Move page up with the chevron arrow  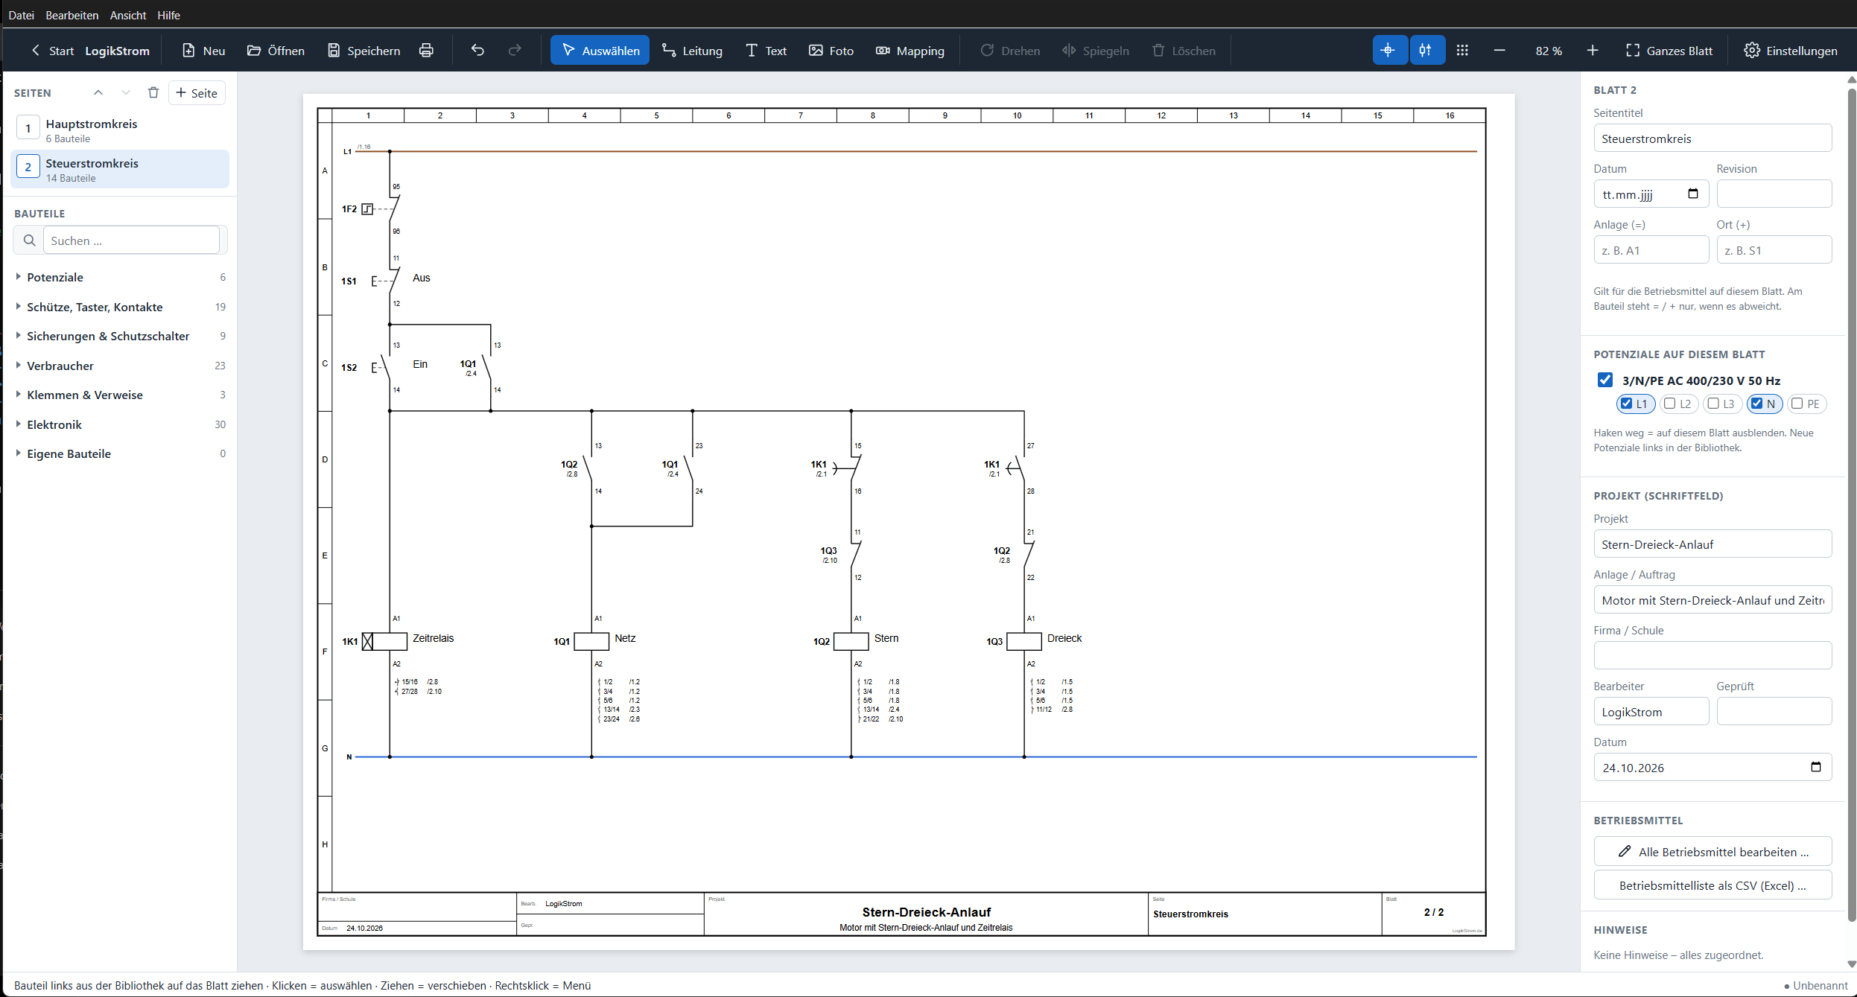pyautogui.click(x=98, y=93)
